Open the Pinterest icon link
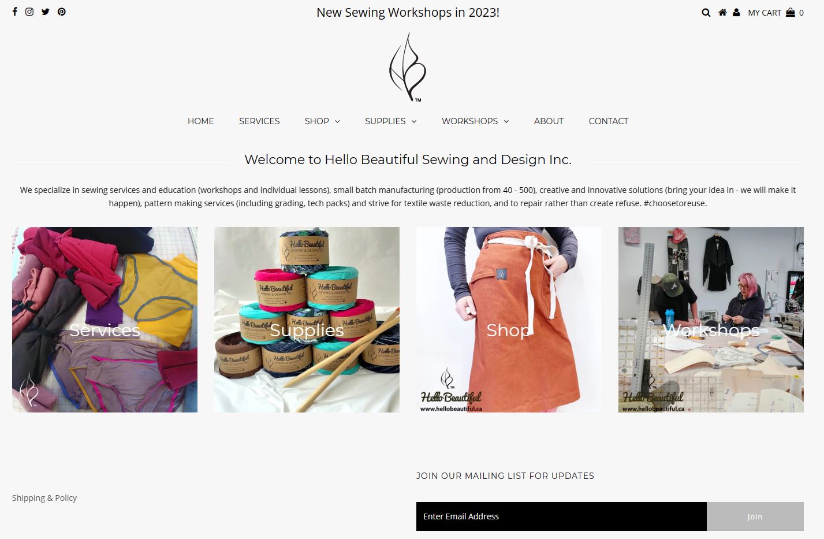The image size is (824, 539). coord(62,12)
